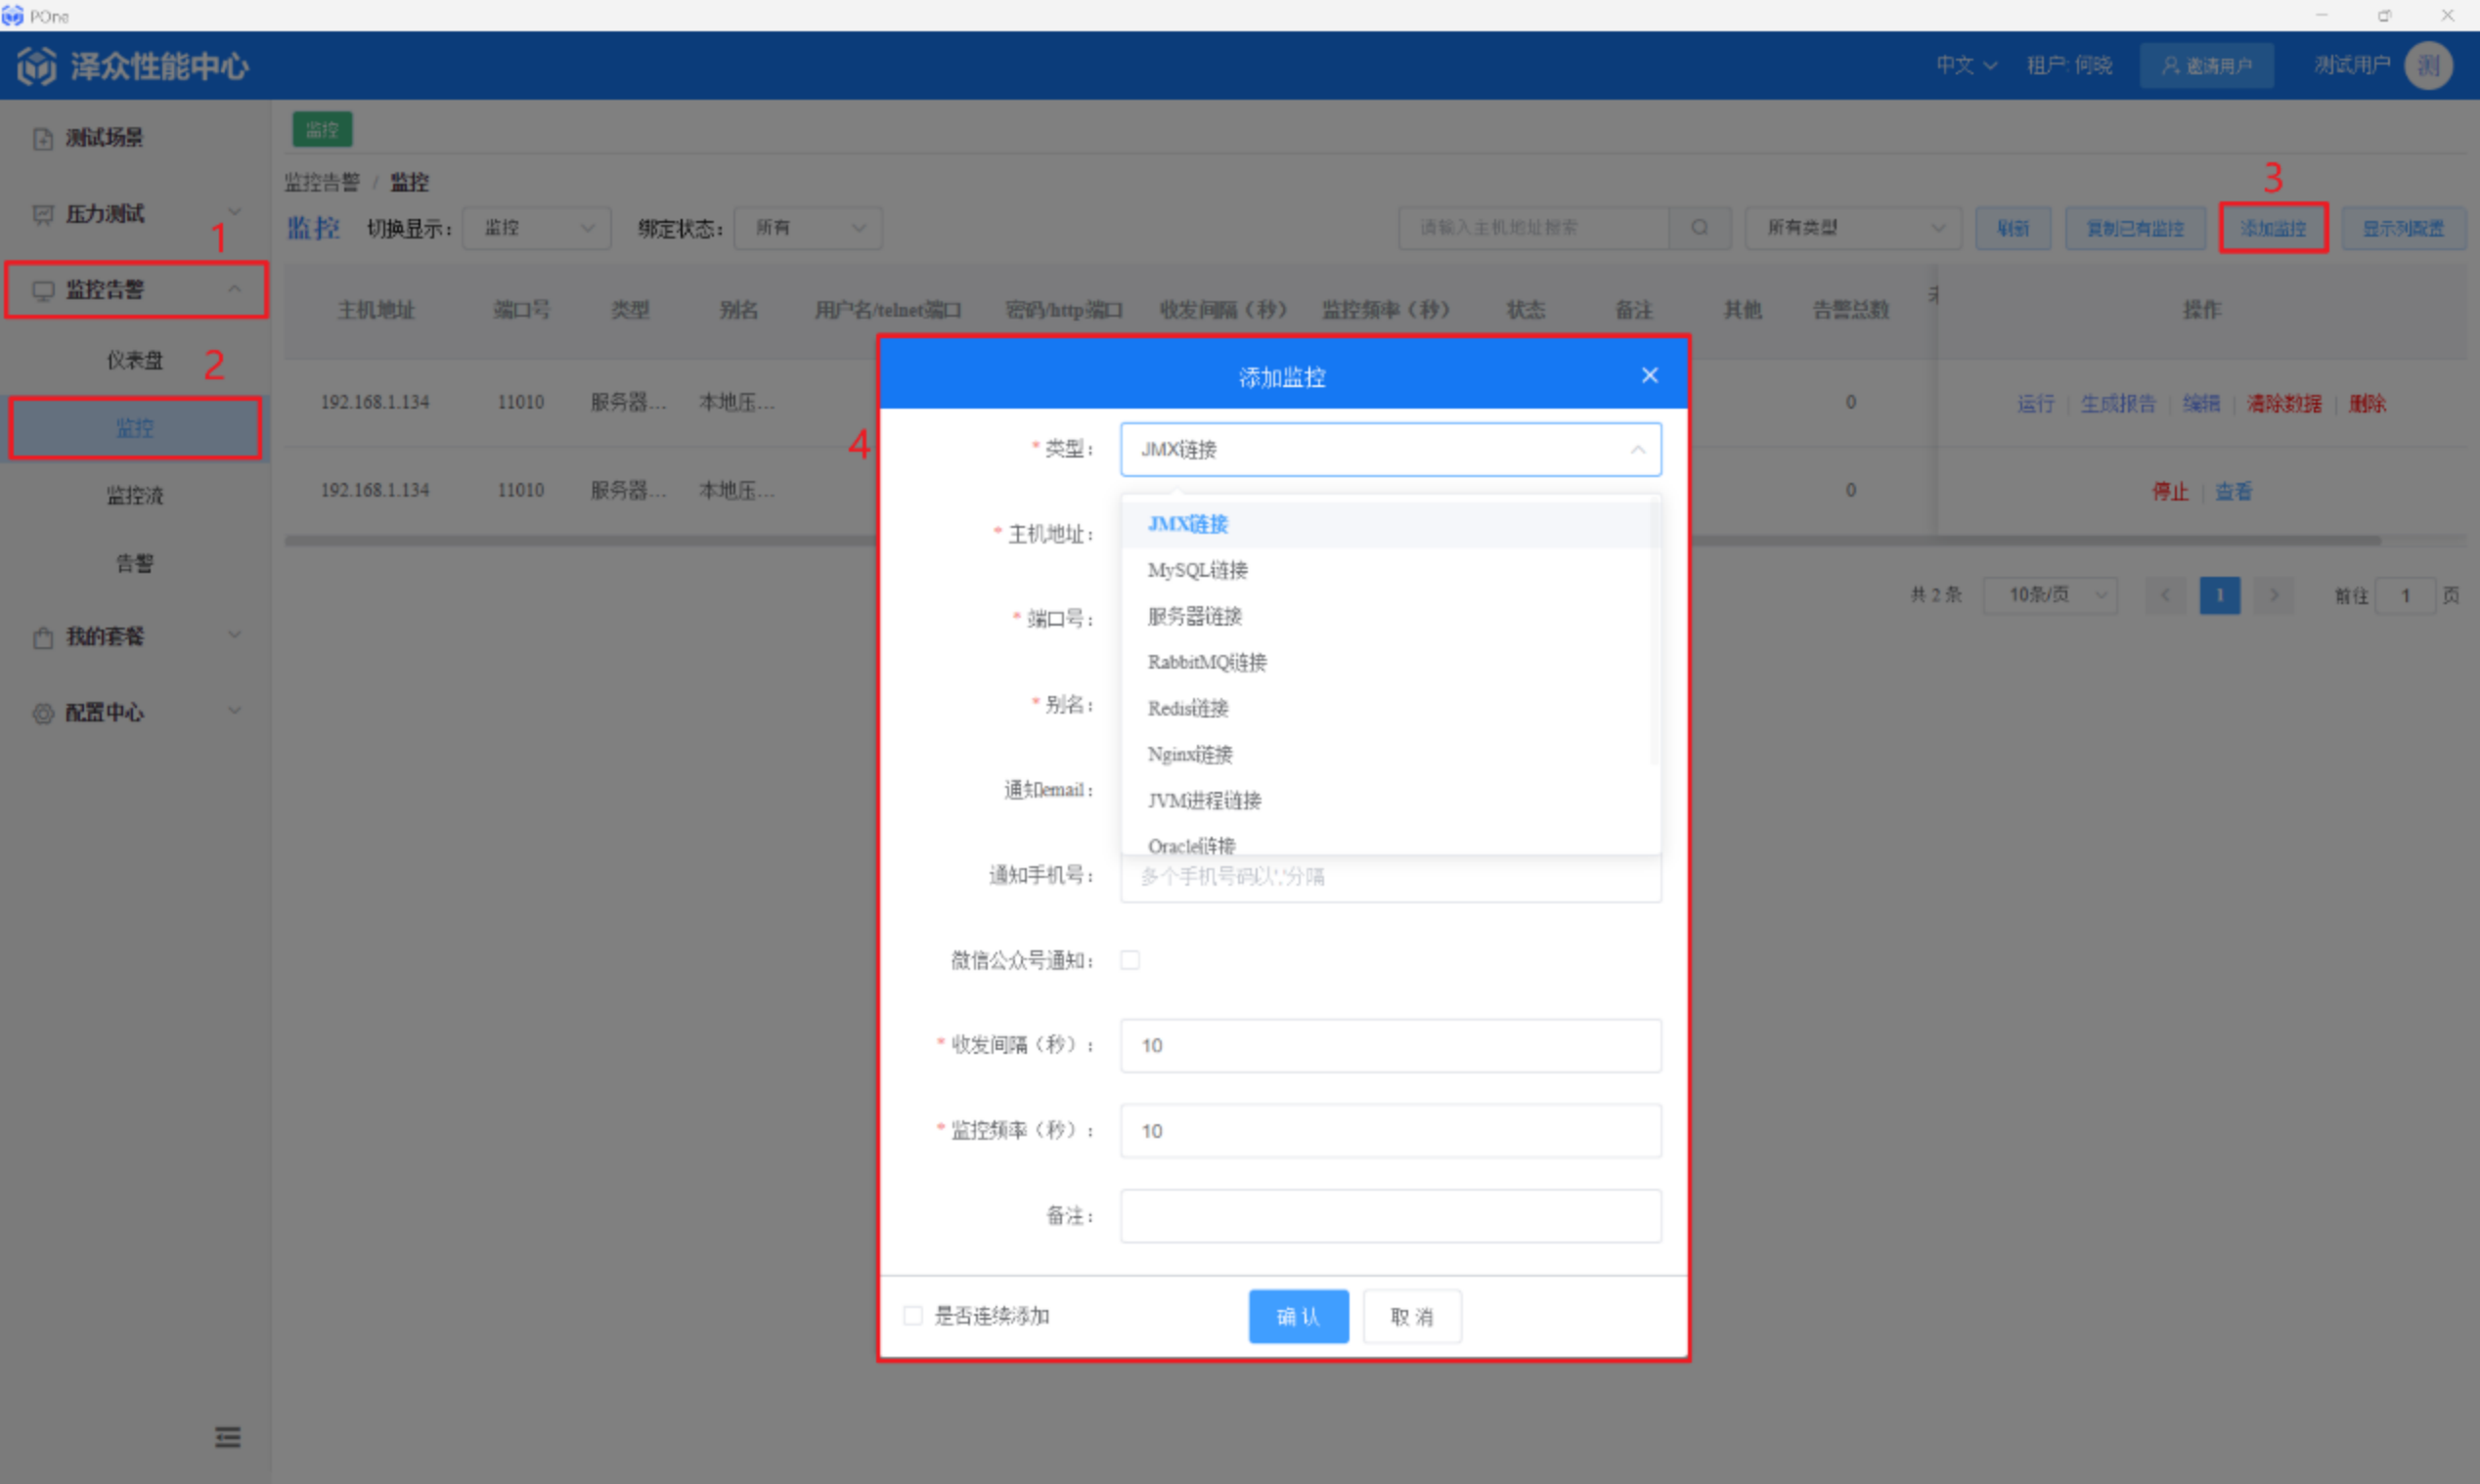Click the host address search field
The image size is (2480, 1484).
click(x=1534, y=228)
